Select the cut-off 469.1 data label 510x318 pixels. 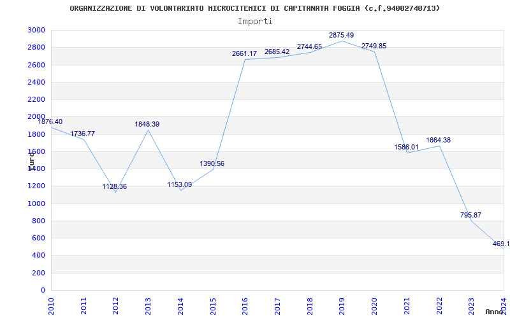click(x=501, y=244)
